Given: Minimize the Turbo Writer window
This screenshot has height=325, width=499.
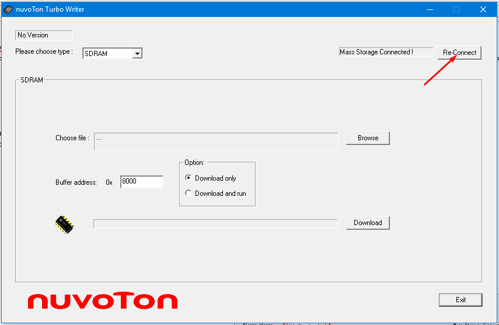Looking at the screenshot, I should [x=430, y=9].
